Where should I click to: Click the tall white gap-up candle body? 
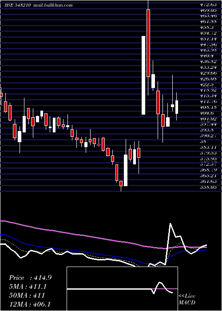click(143, 75)
